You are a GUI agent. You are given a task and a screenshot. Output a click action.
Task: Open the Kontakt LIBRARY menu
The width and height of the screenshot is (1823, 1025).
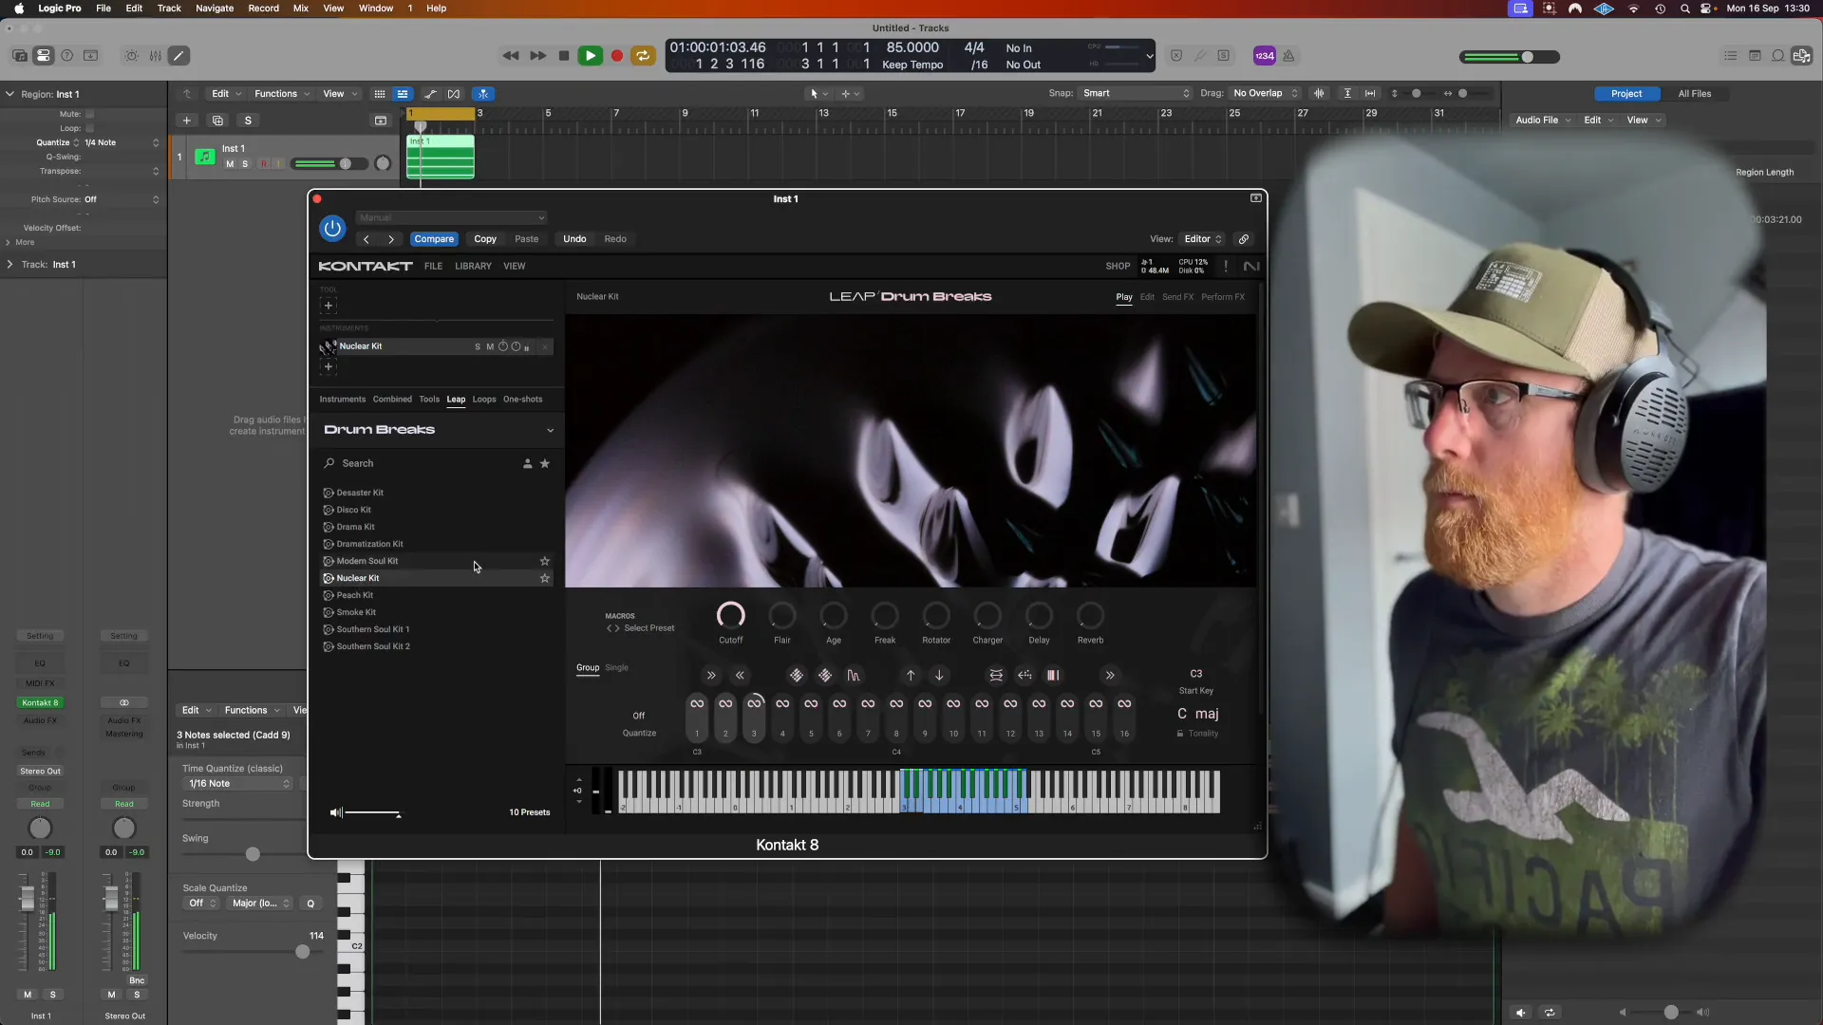pyautogui.click(x=473, y=267)
